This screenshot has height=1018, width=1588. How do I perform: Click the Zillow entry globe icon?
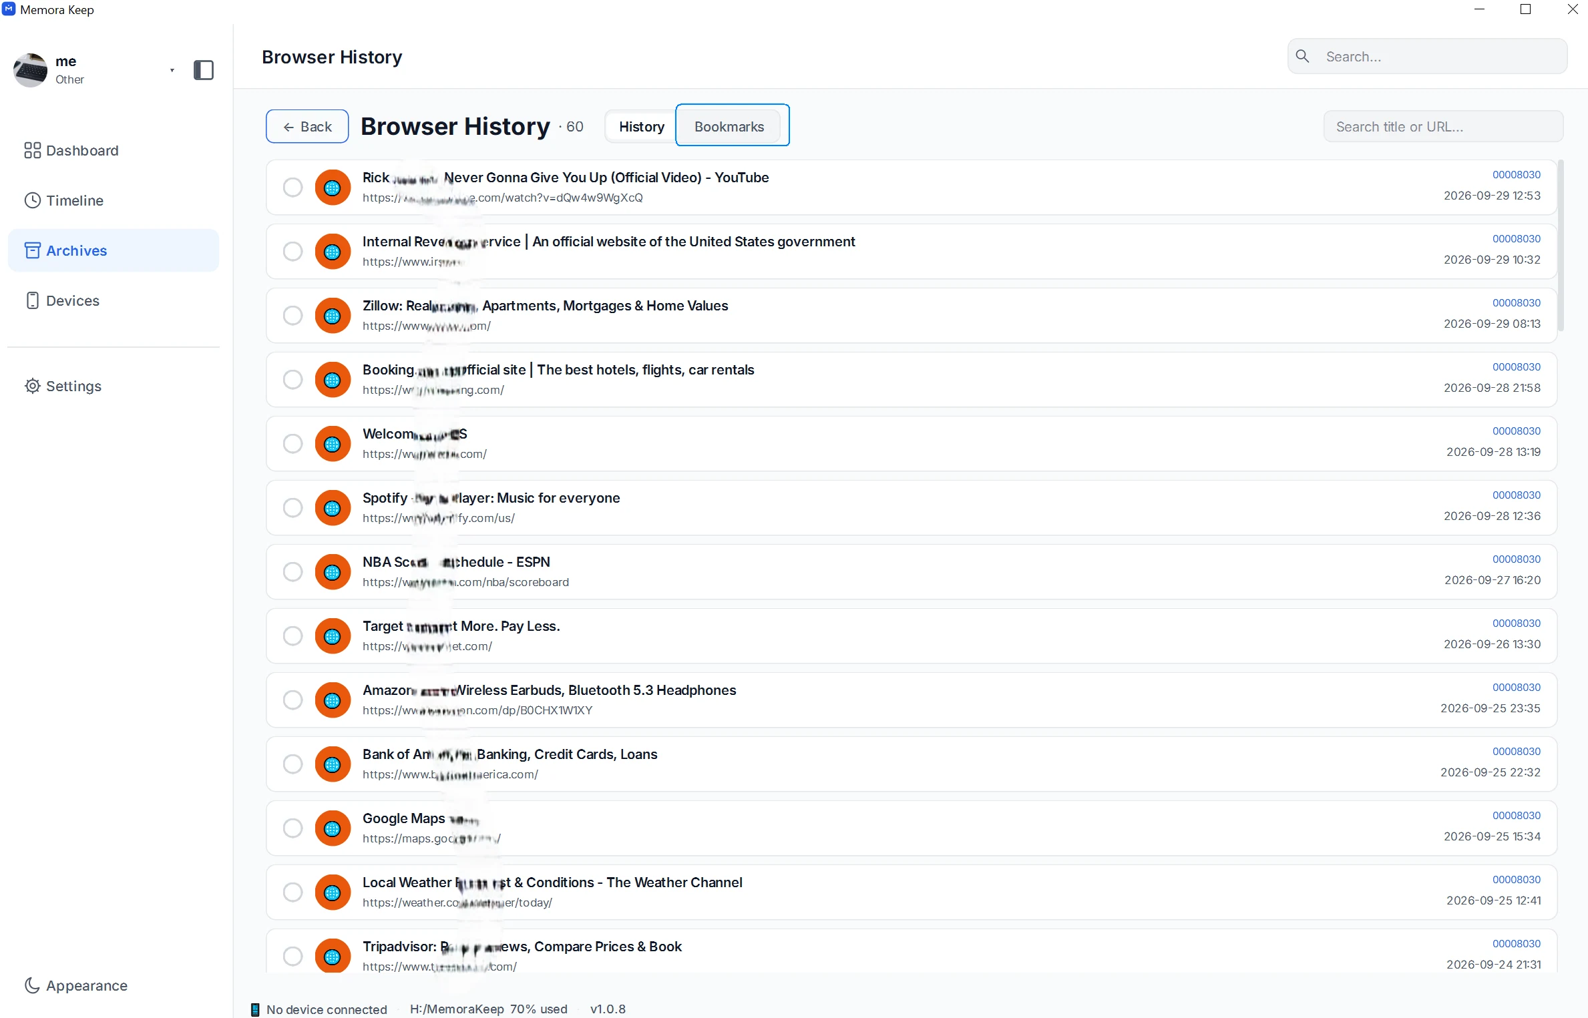[333, 316]
